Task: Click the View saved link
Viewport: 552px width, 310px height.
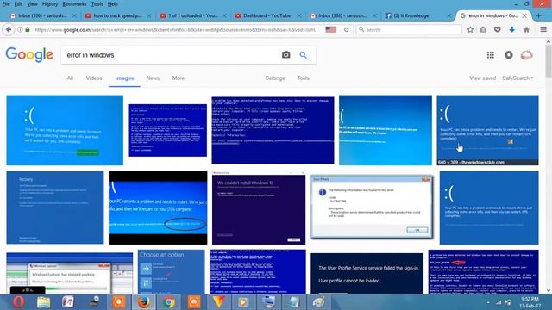Action: pos(482,78)
